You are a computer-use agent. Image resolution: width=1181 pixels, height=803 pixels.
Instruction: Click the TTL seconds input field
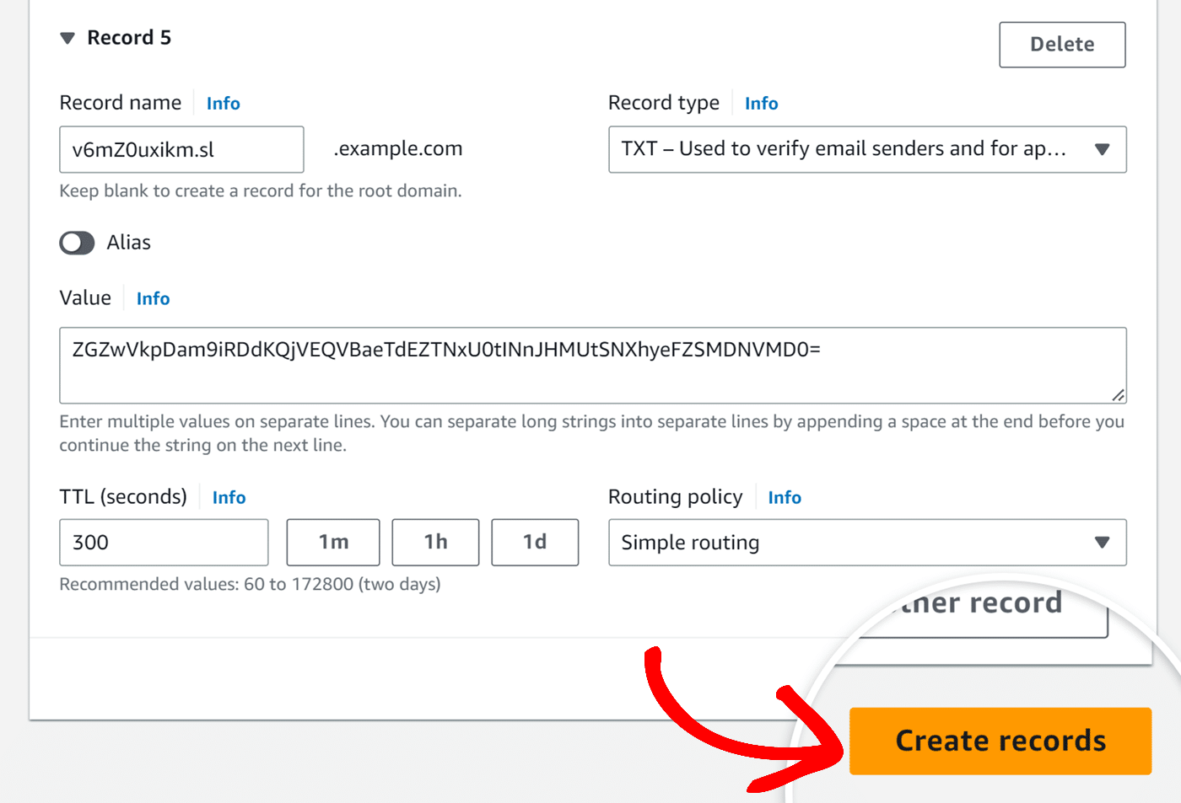click(163, 542)
